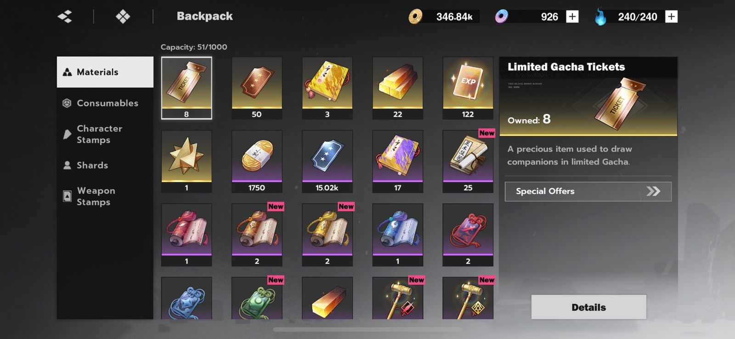Select the gold bars item
Image resolution: width=735 pixels, height=339 pixels.
pyautogui.click(x=397, y=88)
